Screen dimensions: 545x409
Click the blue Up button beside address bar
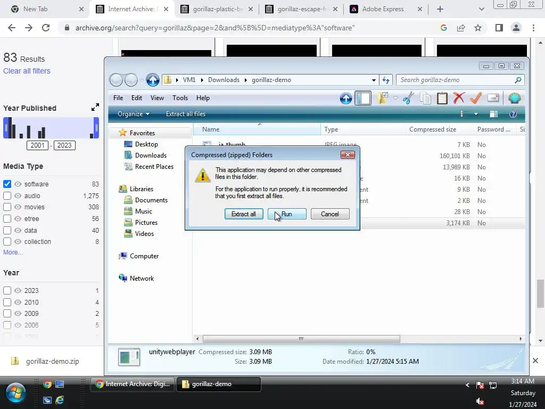[153, 80]
